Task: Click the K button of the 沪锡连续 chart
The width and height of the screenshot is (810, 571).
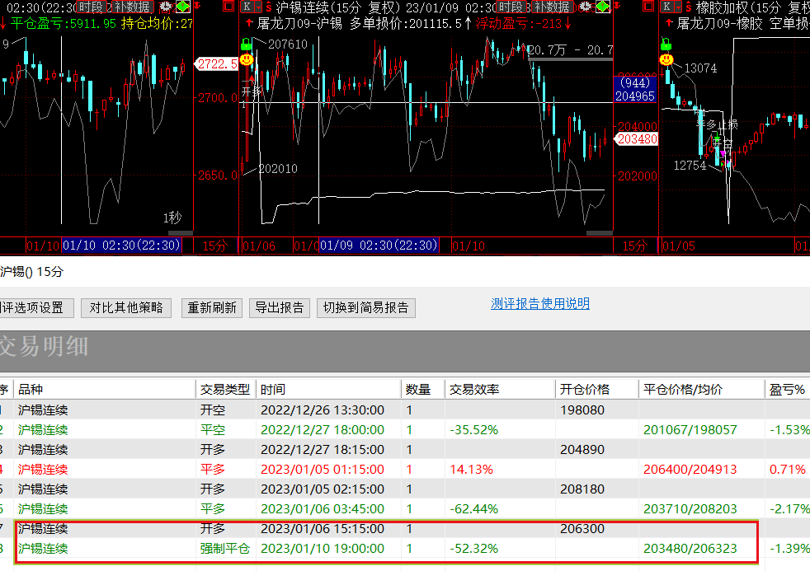Action: (247, 7)
